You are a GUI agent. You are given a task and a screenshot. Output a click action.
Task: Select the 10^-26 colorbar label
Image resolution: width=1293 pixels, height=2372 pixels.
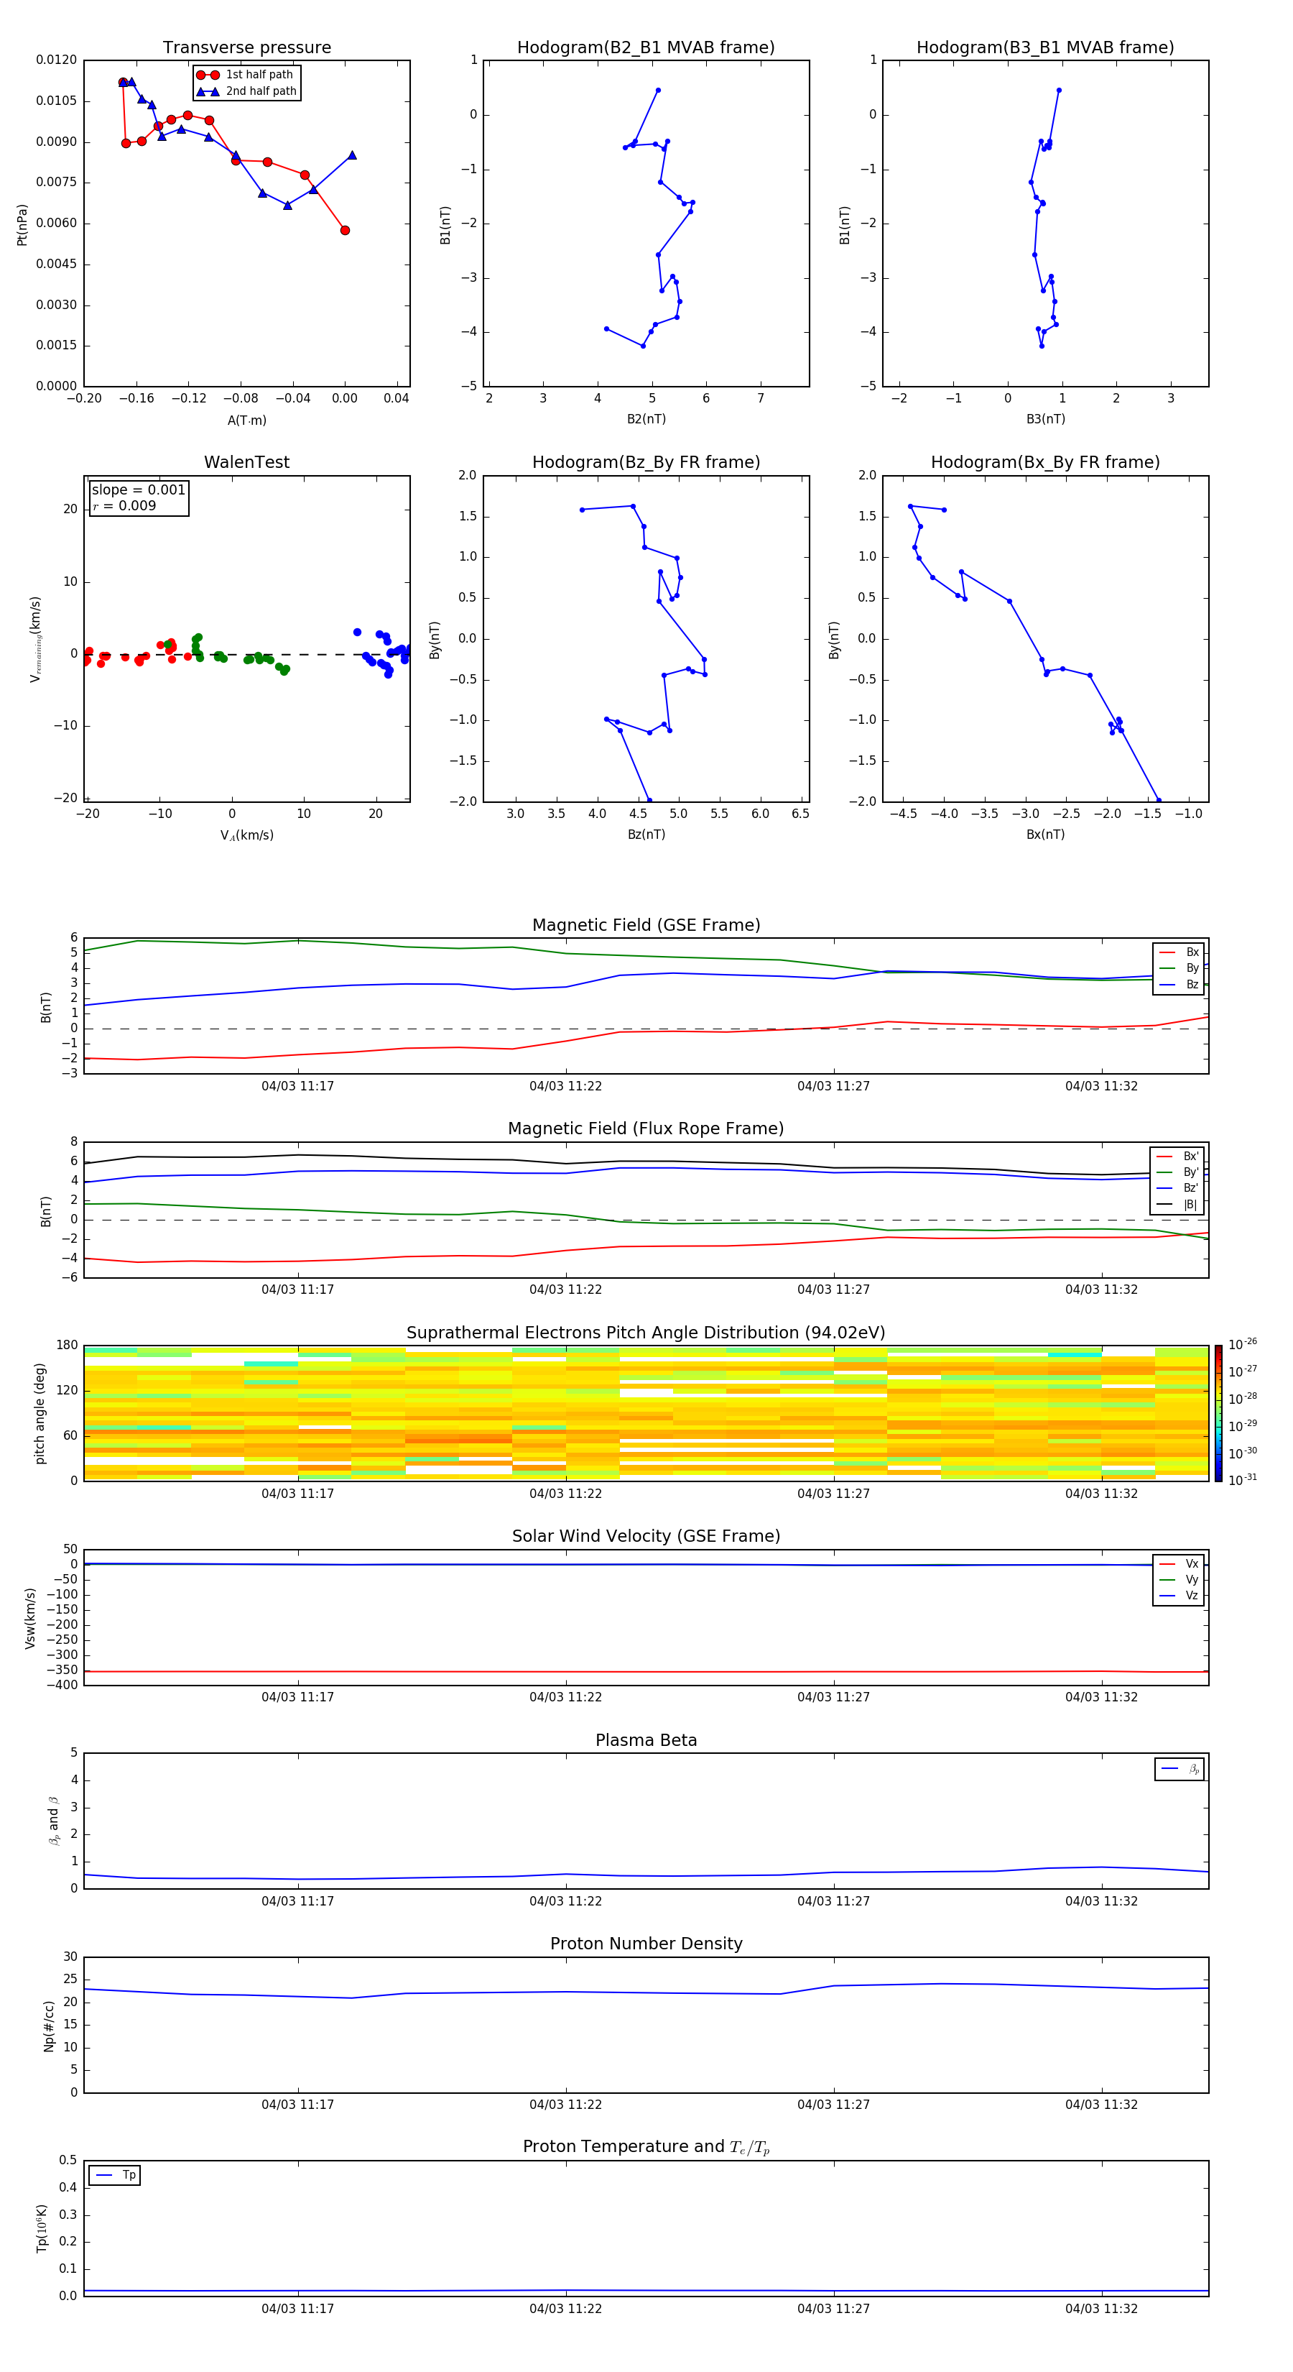point(1243,1344)
